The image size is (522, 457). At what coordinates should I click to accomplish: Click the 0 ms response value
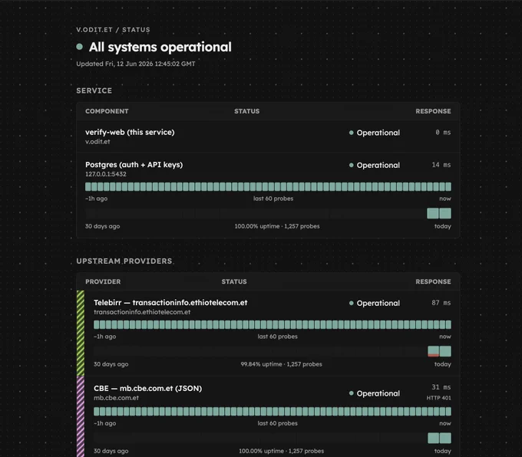pos(443,133)
